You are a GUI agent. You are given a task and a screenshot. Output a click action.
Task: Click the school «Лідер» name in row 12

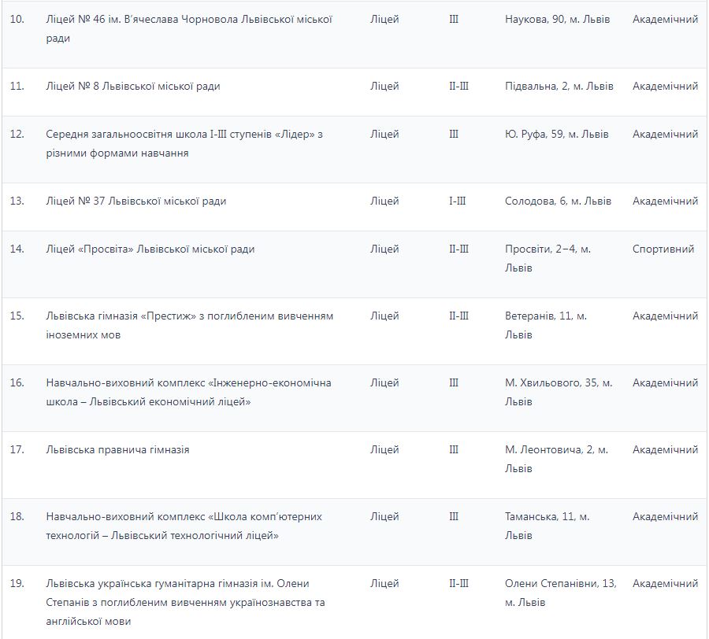coord(184,143)
